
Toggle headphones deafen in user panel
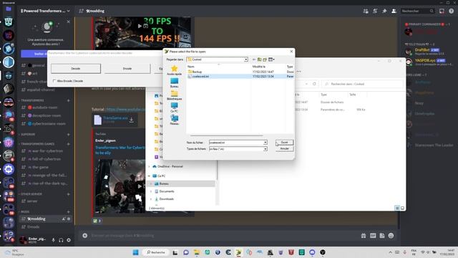click(61, 240)
